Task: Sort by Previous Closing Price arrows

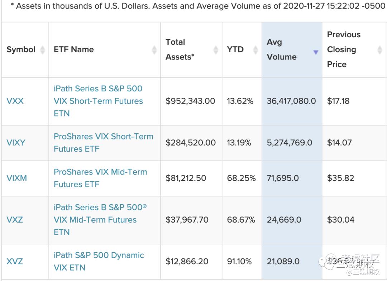Action: [x=380, y=50]
